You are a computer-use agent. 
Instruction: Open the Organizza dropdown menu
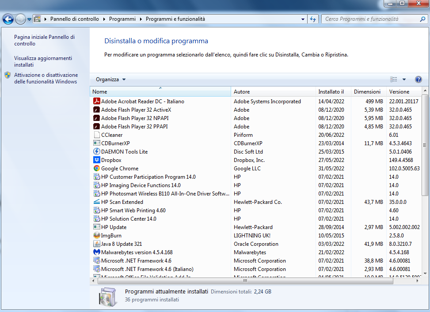click(110, 79)
